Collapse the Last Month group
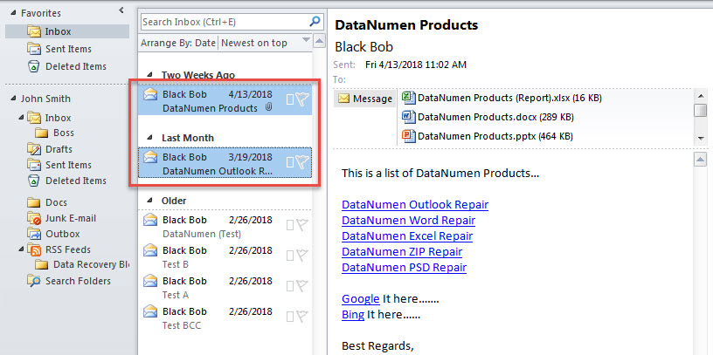The height and width of the screenshot is (355, 713). (x=149, y=138)
